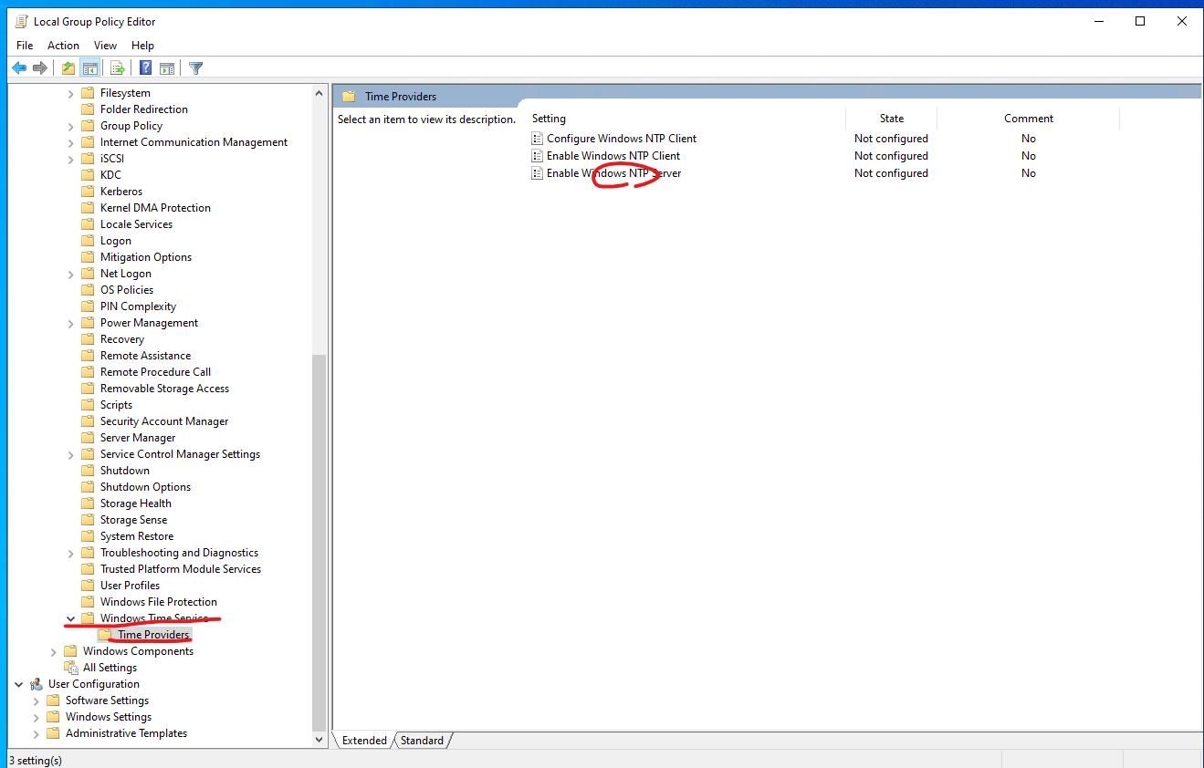Switch to the Extended tab
Viewport: 1204px width, 768px height.
click(364, 741)
